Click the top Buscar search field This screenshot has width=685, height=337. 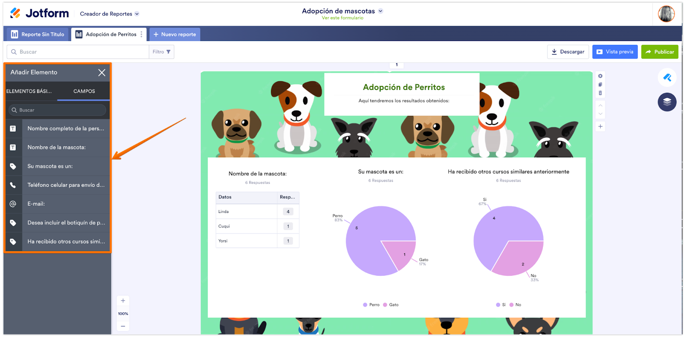78,52
